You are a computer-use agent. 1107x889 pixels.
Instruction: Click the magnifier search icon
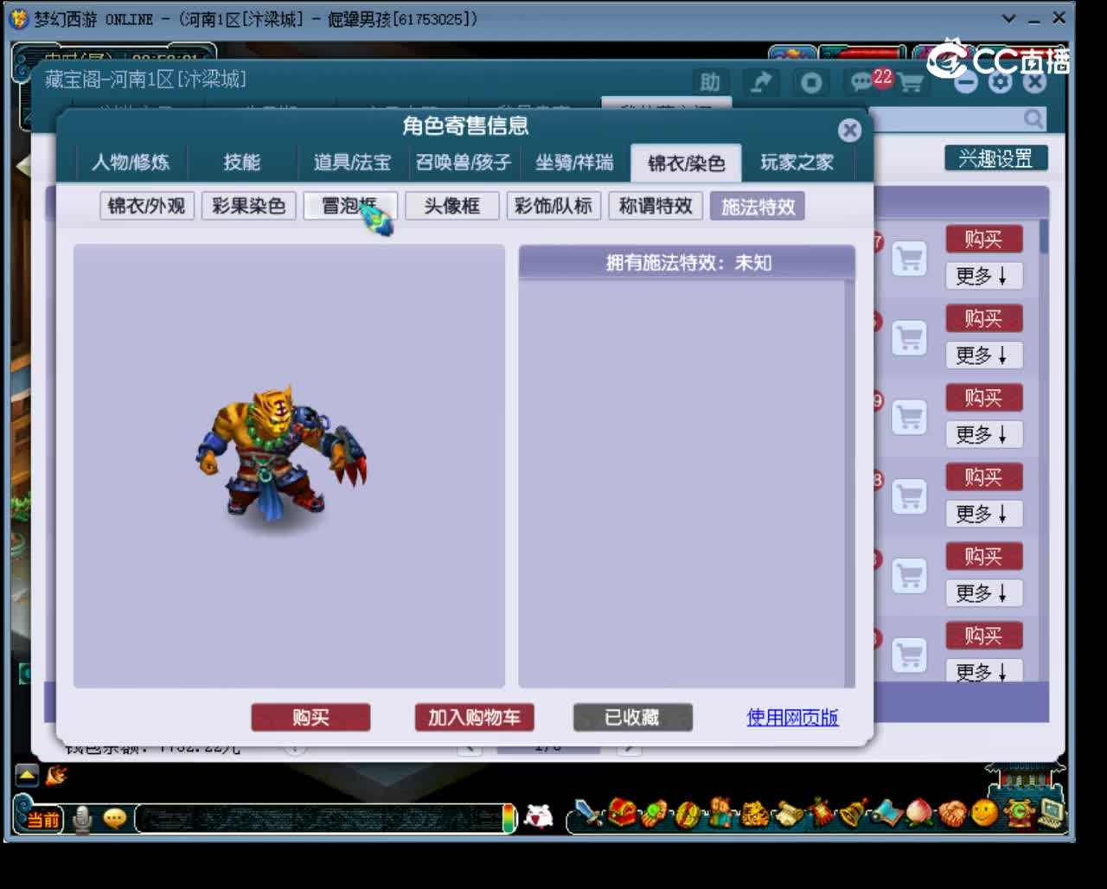tap(1033, 118)
